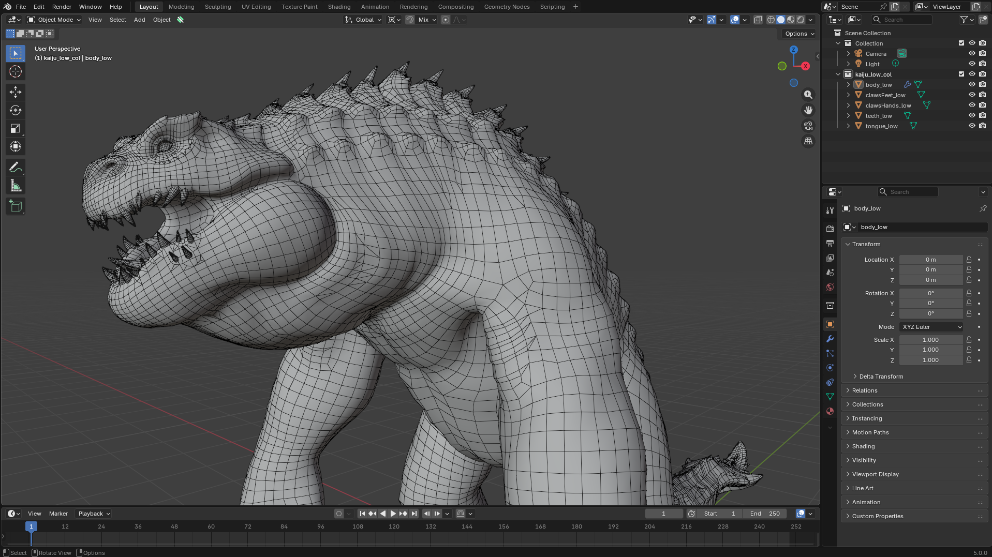This screenshot has height=557, width=992.
Task: Toggle Scale Z lock
Action: [x=969, y=360]
